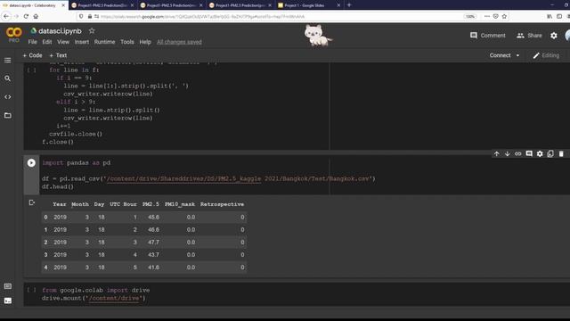Open the File menu

click(x=32, y=42)
